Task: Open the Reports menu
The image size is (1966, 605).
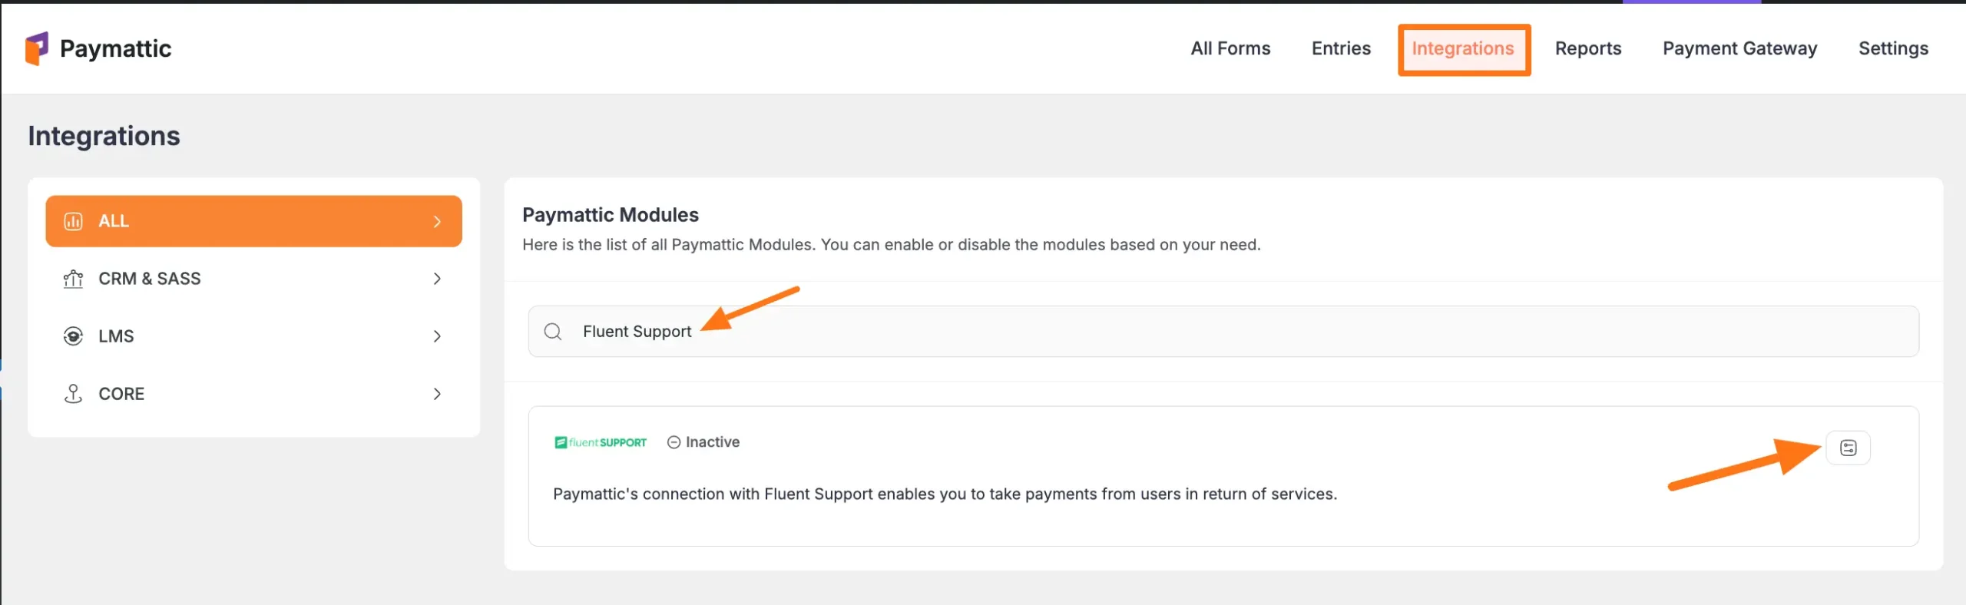Action: [1588, 48]
